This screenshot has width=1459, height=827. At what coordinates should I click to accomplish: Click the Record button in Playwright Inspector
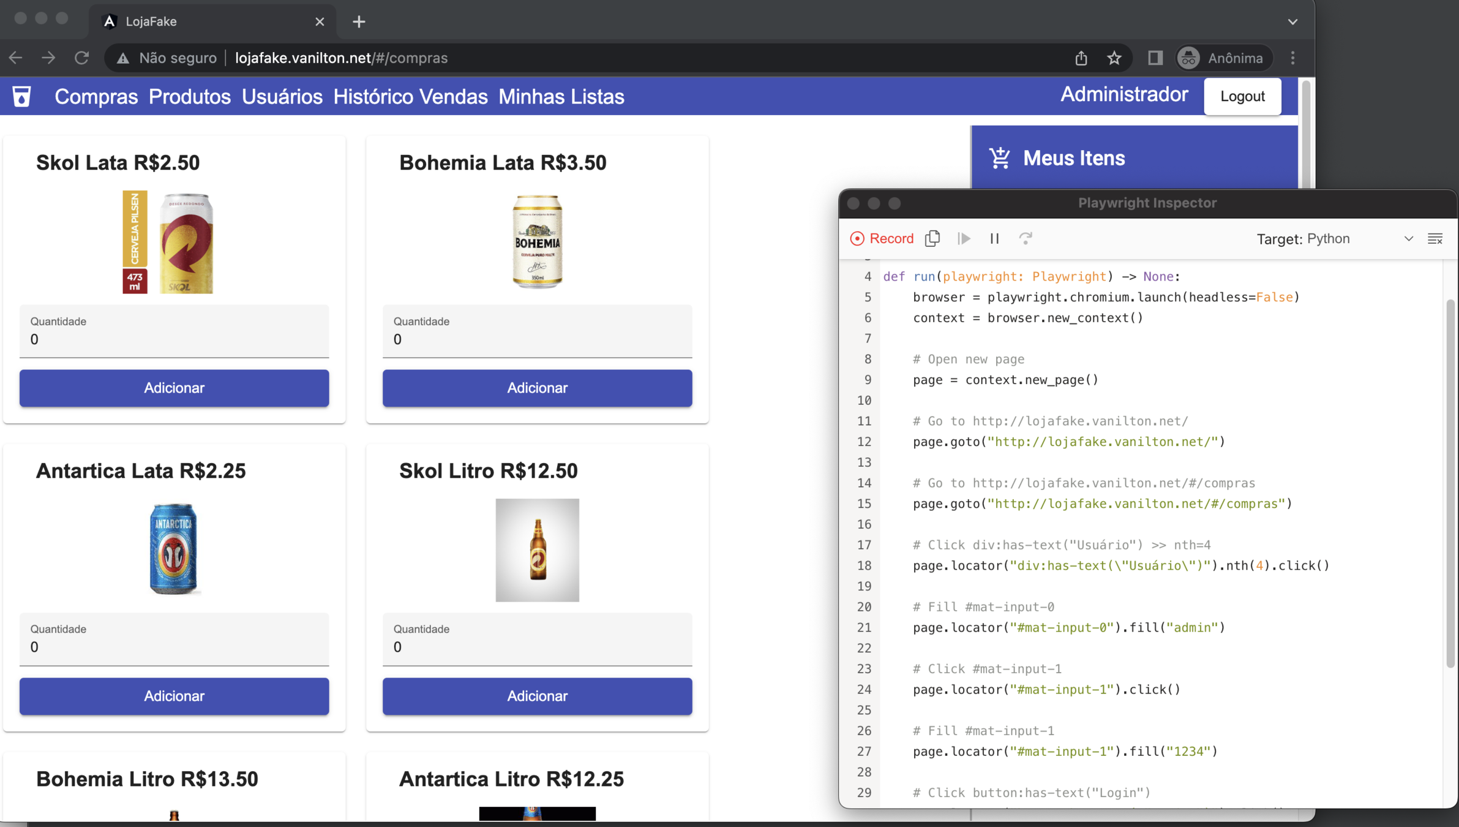tap(882, 238)
